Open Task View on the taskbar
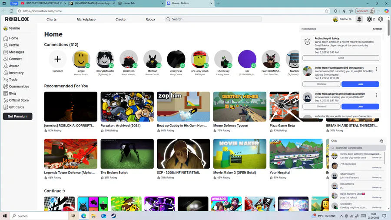 click(73, 216)
